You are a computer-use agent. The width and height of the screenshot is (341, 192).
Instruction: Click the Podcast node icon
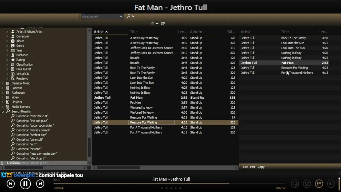pyautogui.click(x=8, y=88)
